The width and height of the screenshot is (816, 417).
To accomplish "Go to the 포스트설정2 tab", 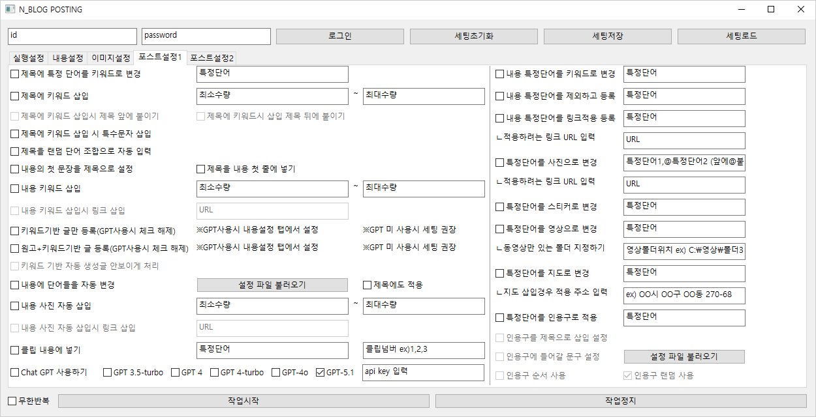I will click(x=212, y=58).
